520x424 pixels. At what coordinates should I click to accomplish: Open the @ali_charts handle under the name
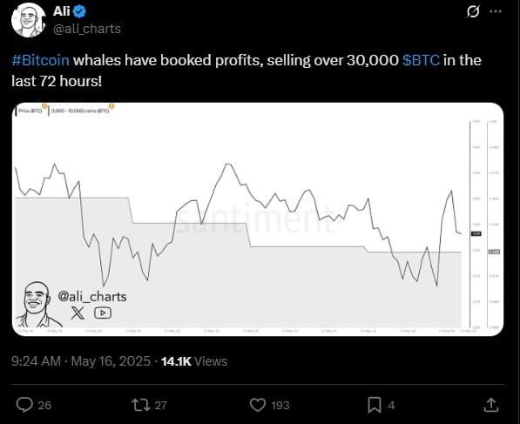point(87,29)
